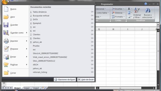
Task: Click the Nuevo blank page icon
Action: pyautogui.click(x=6, y=9)
